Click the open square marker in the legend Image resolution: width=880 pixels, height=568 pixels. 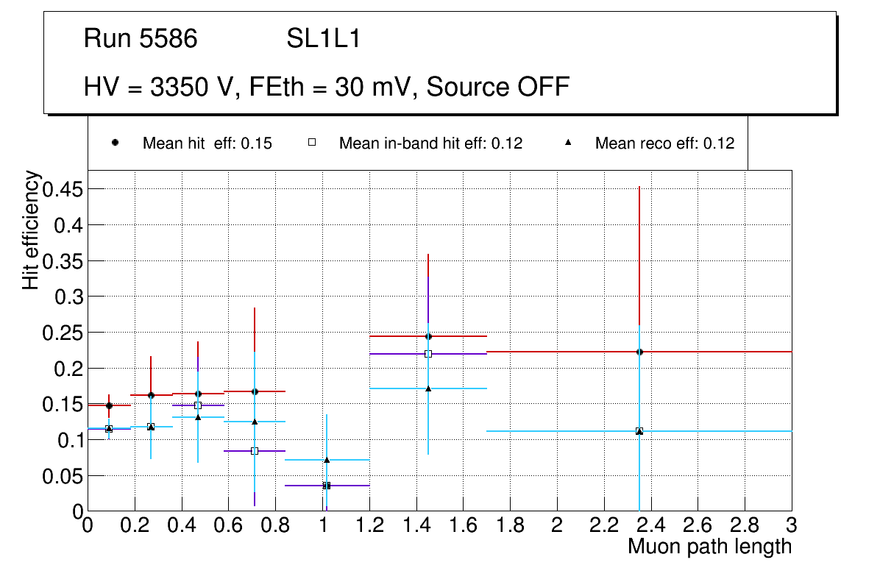[311, 143]
